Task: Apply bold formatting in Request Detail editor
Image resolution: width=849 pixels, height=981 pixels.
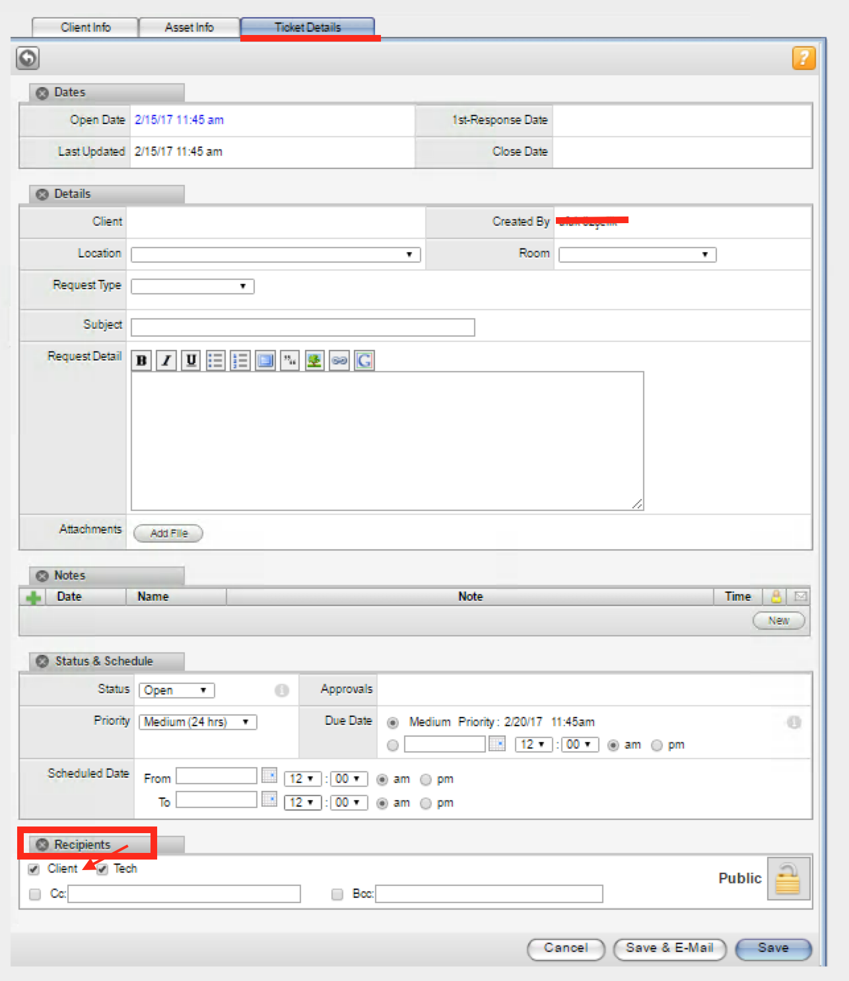Action: click(x=141, y=360)
